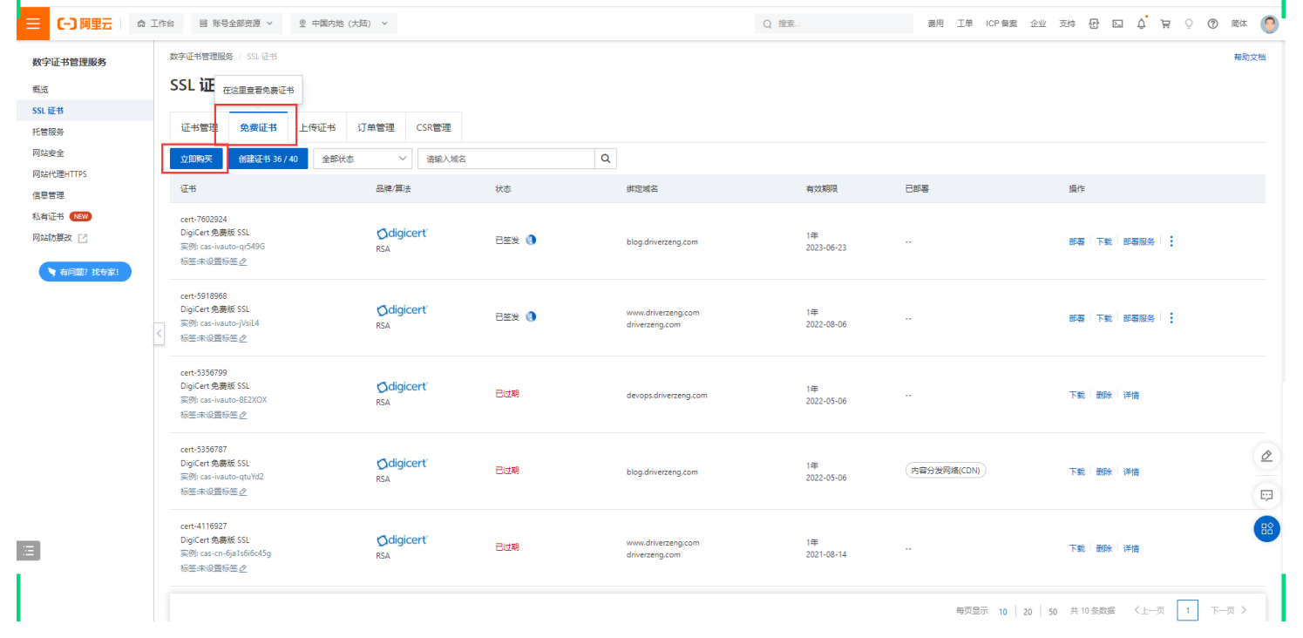Click the status info icon for cert-7602924
The width and height of the screenshot is (1303, 638).
[x=531, y=240]
